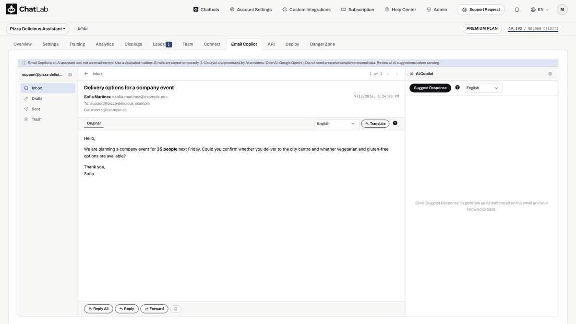Viewport: 576px width, 324px height.
Task: Open the Subscription page
Action: (x=358, y=10)
